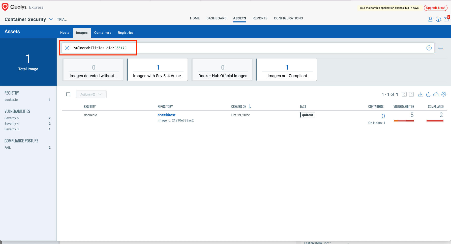Open the user profile icon
Image resolution: width=451 pixels, height=244 pixels.
click(430, 19)
